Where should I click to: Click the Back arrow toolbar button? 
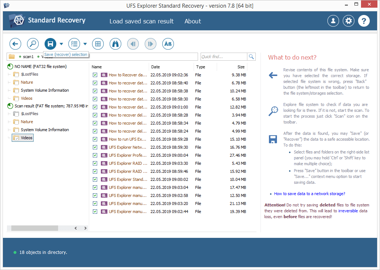pyautogui.click(x=15, y=44)
